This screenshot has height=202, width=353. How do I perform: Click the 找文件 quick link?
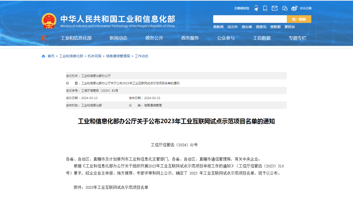tap(232, 27)
